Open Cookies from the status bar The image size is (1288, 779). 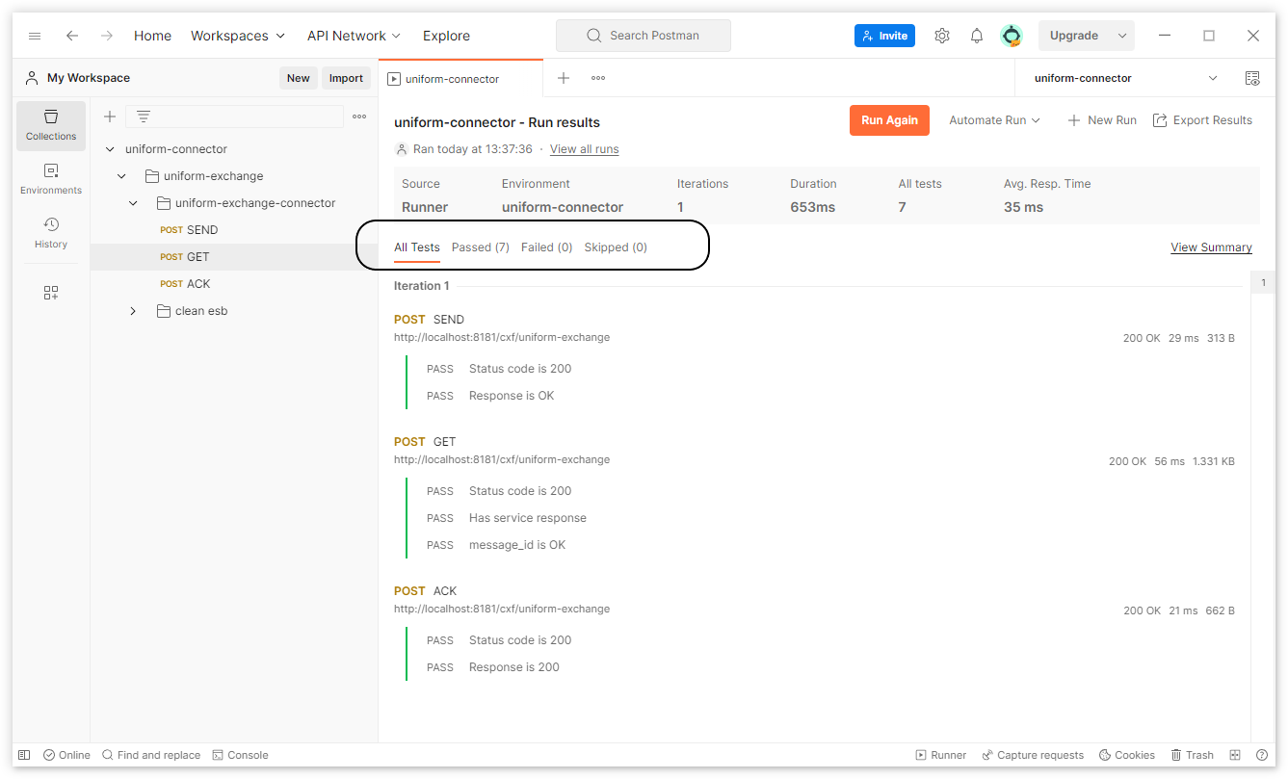pos(1126,755)
